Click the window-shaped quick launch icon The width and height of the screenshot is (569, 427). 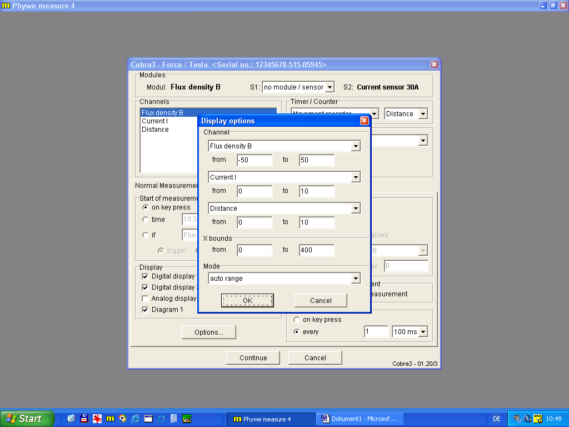click(148, 419)
